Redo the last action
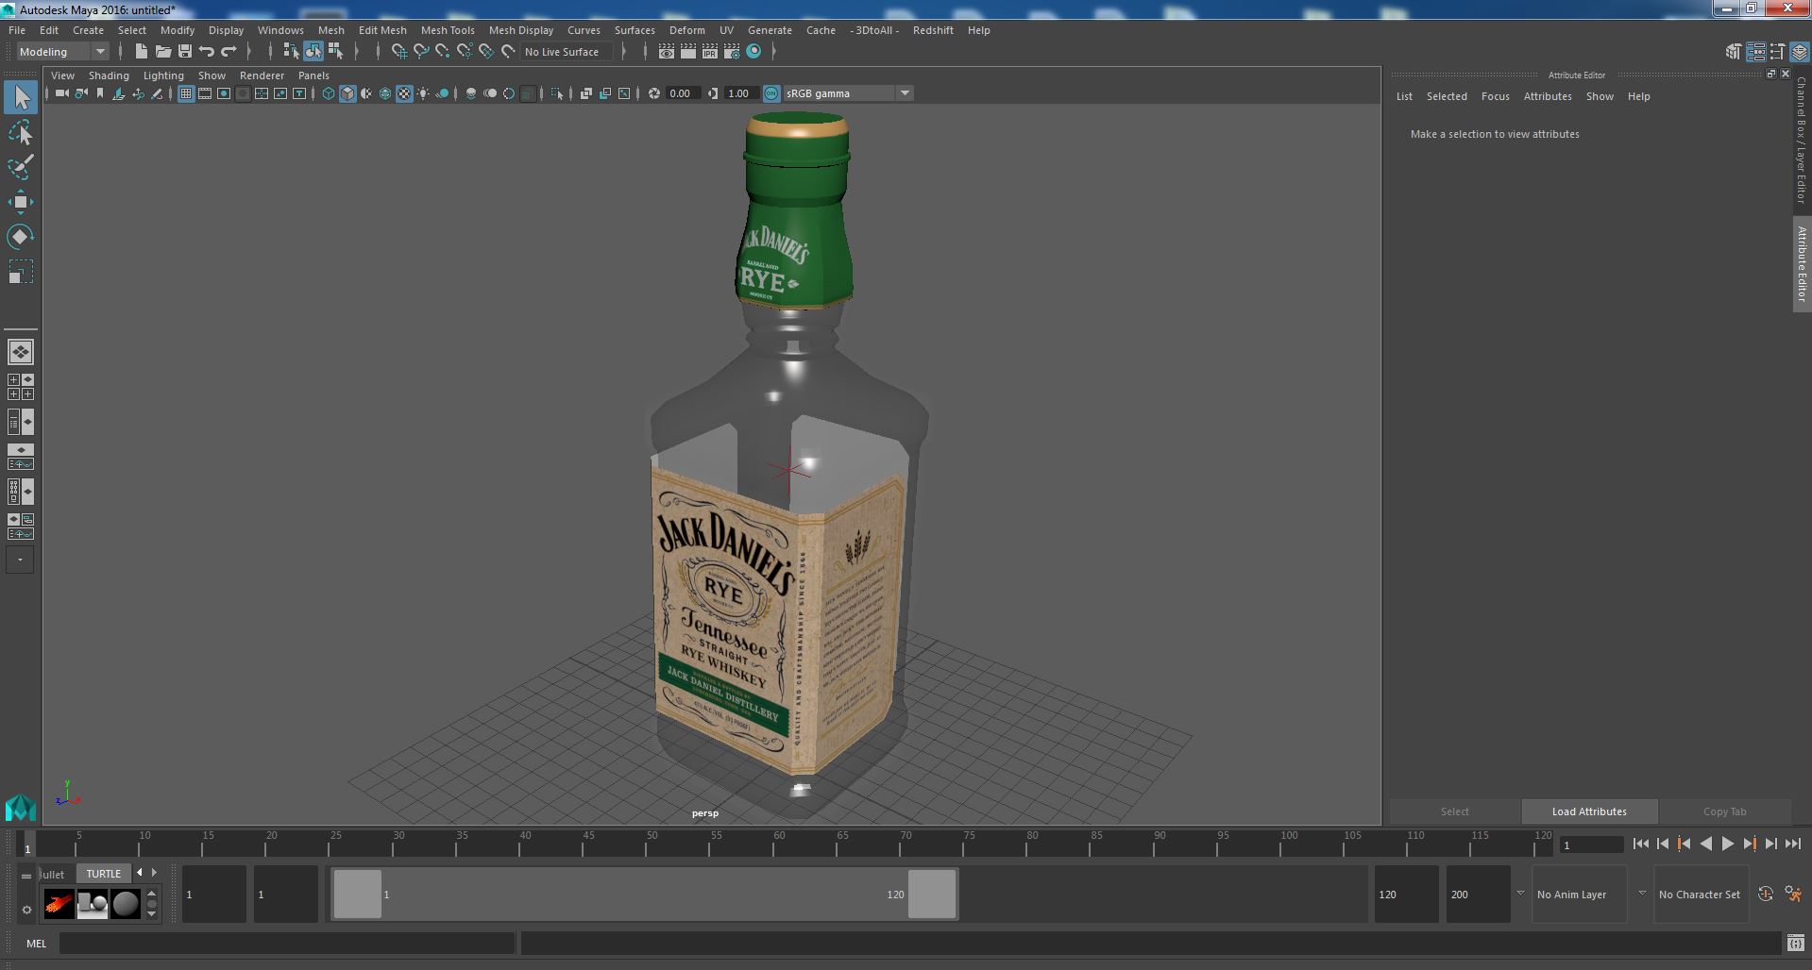Viewport: 1812px width, 970px height. 229,52
